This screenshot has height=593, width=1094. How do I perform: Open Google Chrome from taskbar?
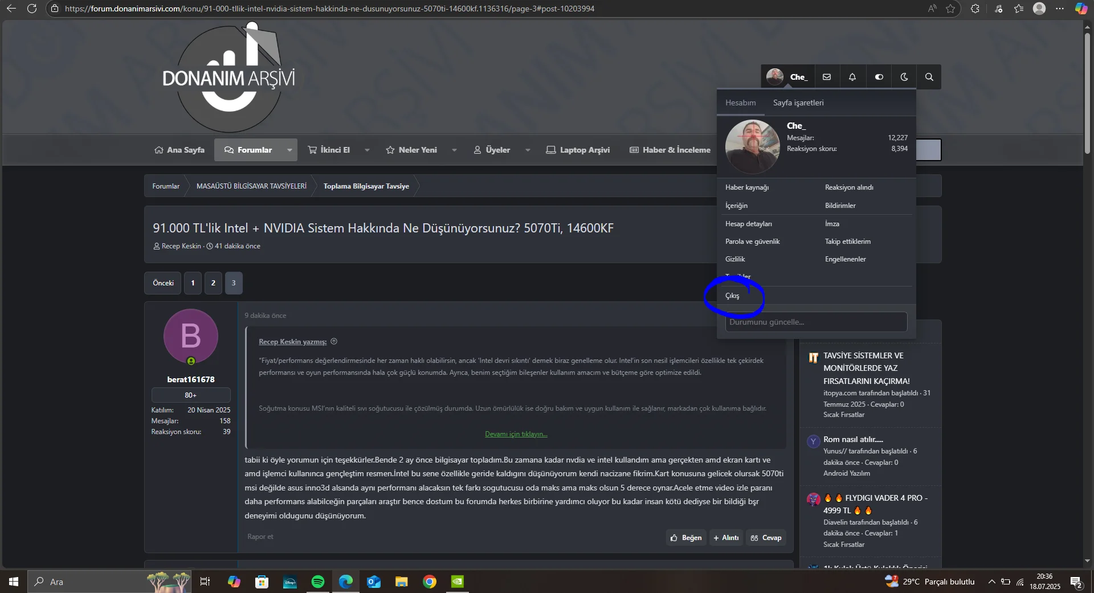click(x=430, y=582)
